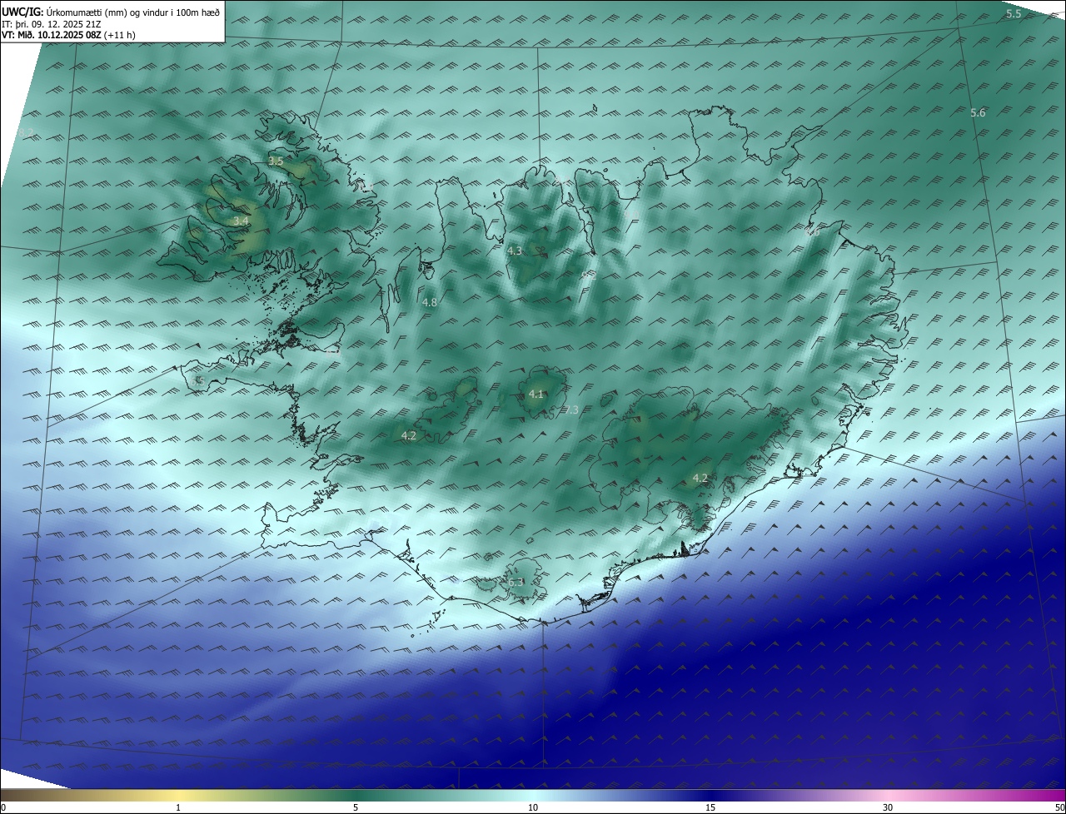Viewport: 1066px width, 814px height.
Task: Click the colour scale tick label 15
Action: 710,807
